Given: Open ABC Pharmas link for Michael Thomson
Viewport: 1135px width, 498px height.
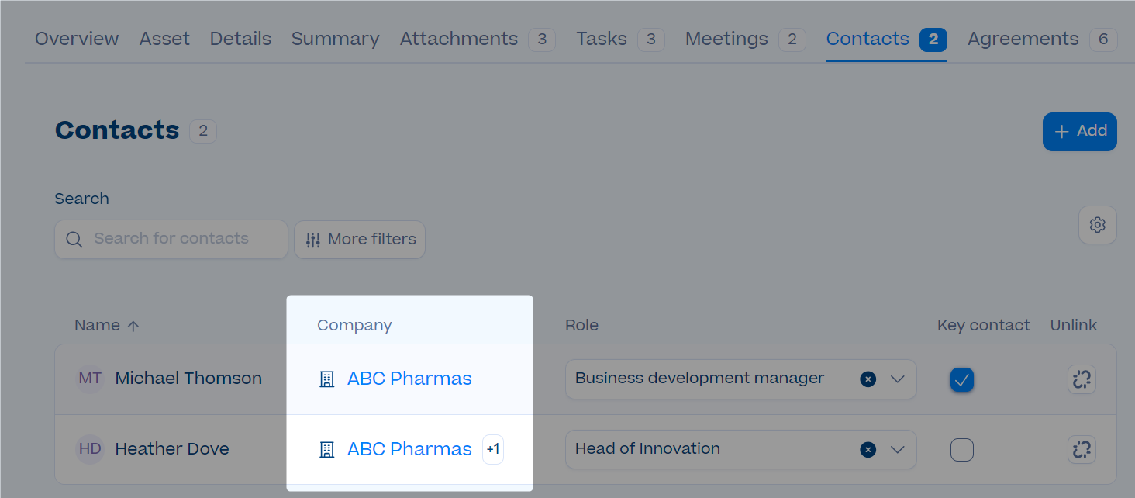Looking at the screenshot, I should [x=409, y=379].
